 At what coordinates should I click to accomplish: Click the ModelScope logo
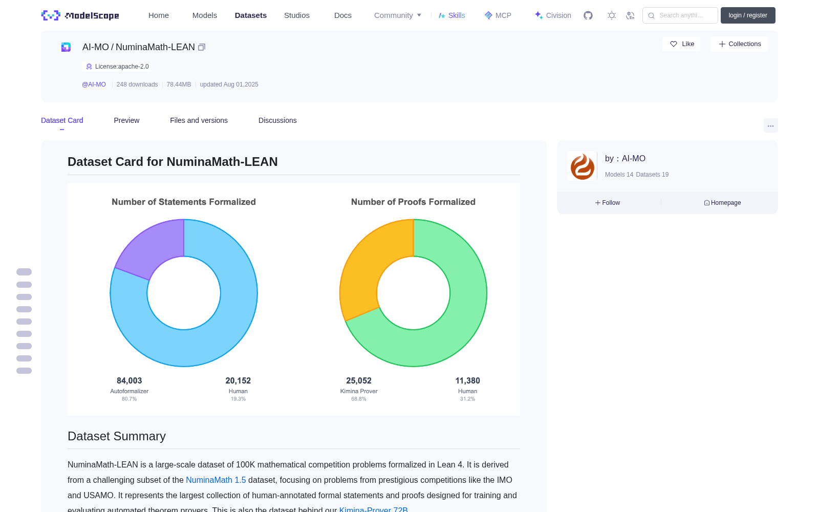pos(80,15)
